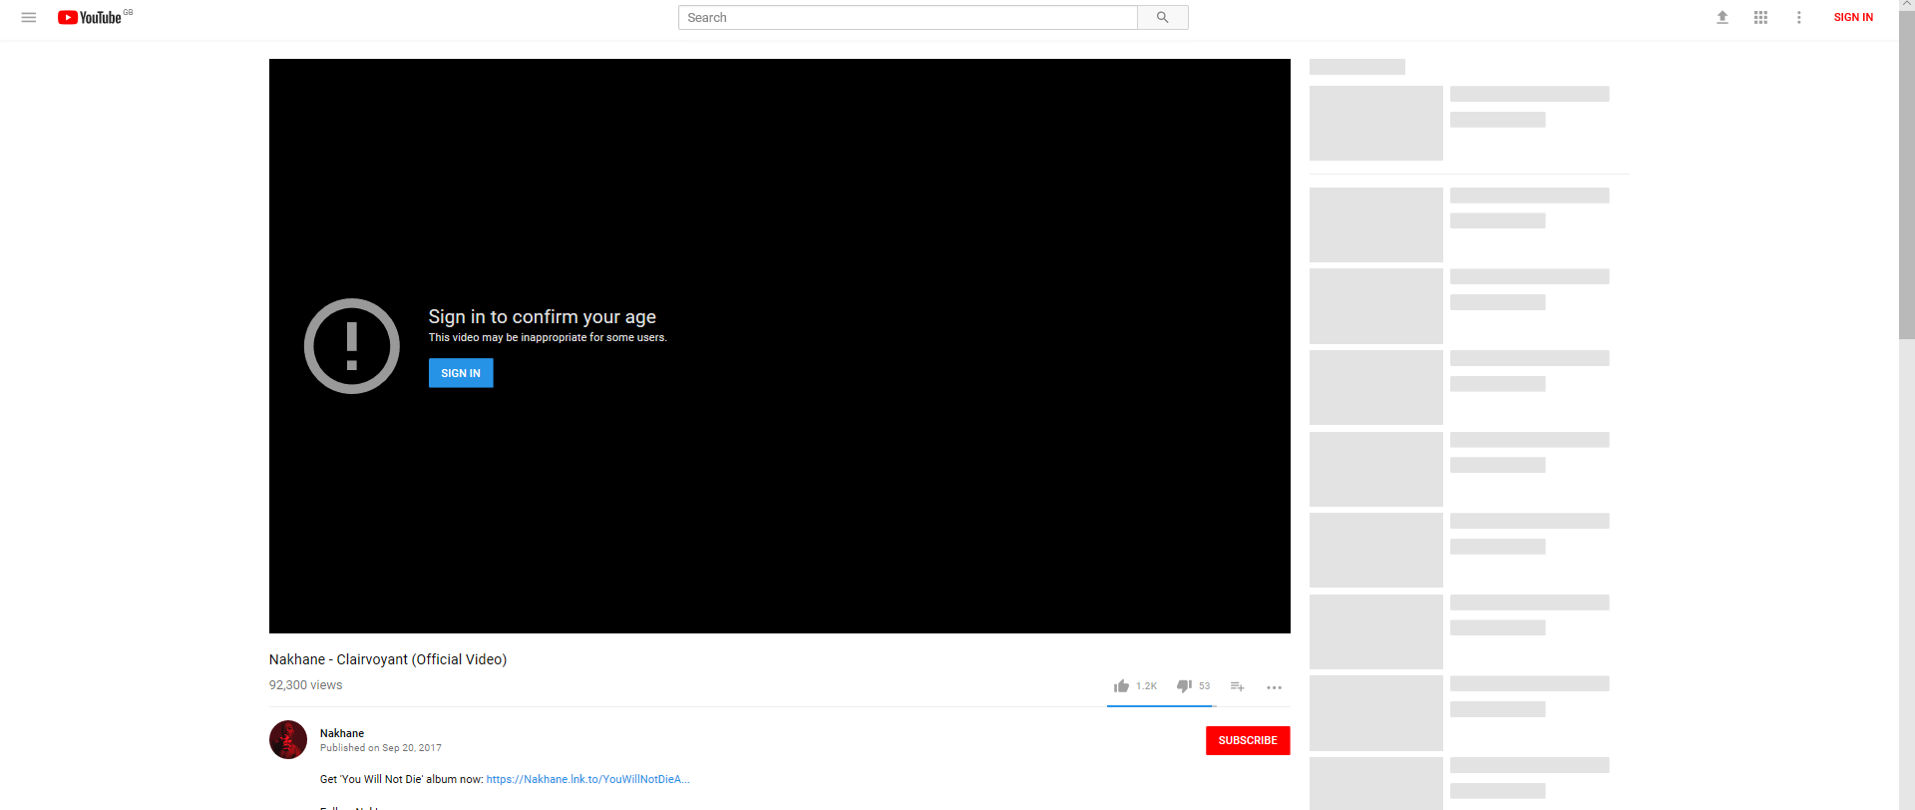The height and width of the screenshot is (810, 1915).
Task: Open the hamburger guide menu
Action: [x=29, y=18]
